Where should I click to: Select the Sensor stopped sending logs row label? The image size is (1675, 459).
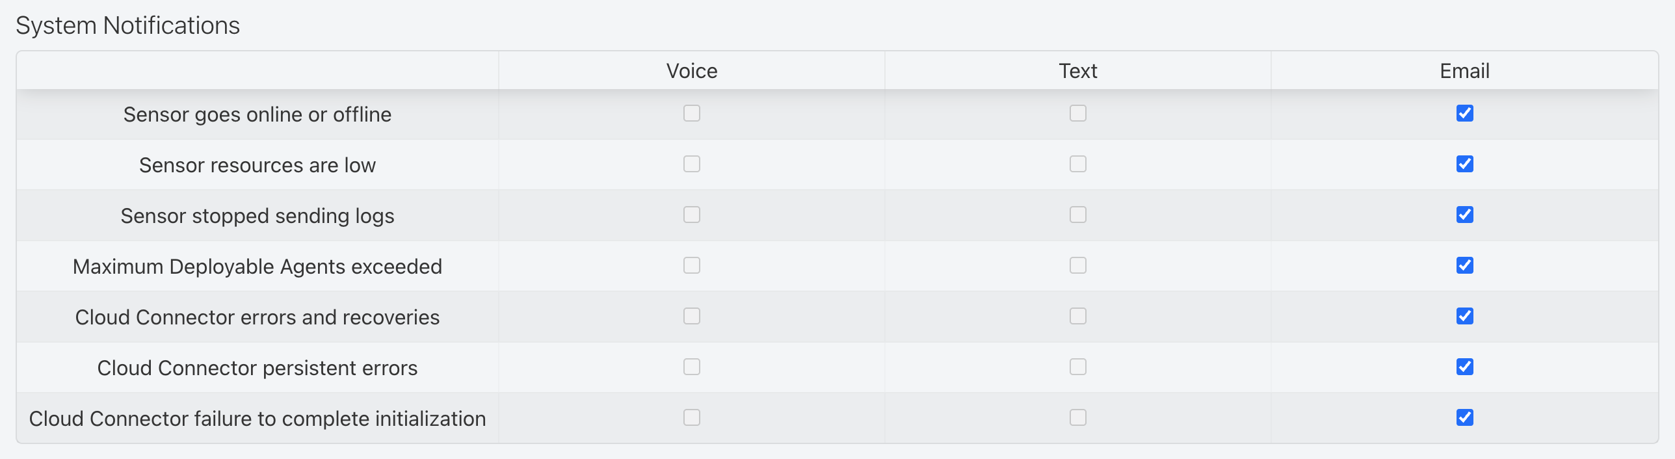click(x=257, y=216)
